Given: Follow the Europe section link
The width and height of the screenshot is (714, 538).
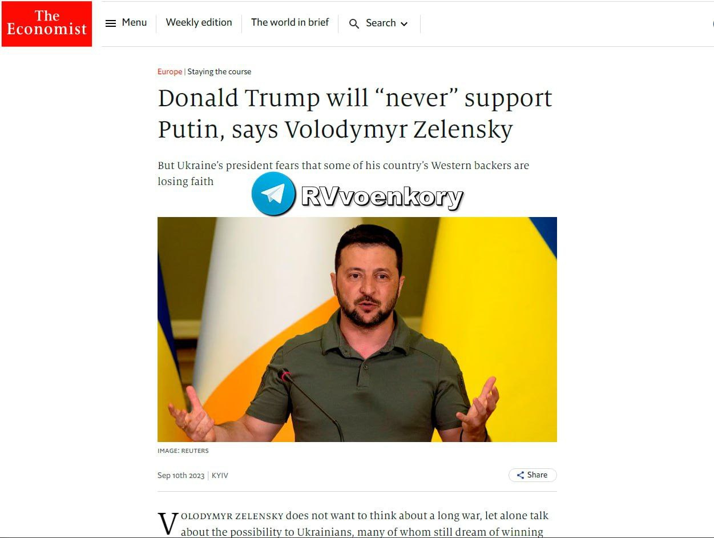Looking at the screenshot, I should click(x=170, y=72).
